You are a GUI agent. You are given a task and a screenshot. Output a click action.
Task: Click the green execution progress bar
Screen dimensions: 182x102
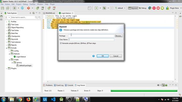tap(144, 91)
